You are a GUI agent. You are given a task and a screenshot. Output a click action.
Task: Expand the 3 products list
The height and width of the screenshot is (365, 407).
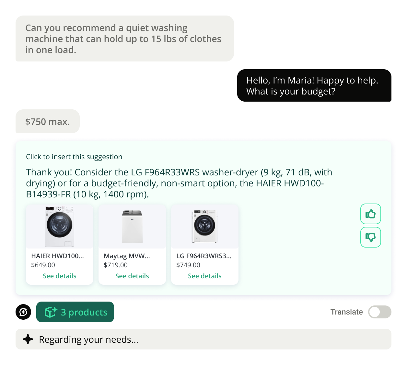[x=75, y=312]
